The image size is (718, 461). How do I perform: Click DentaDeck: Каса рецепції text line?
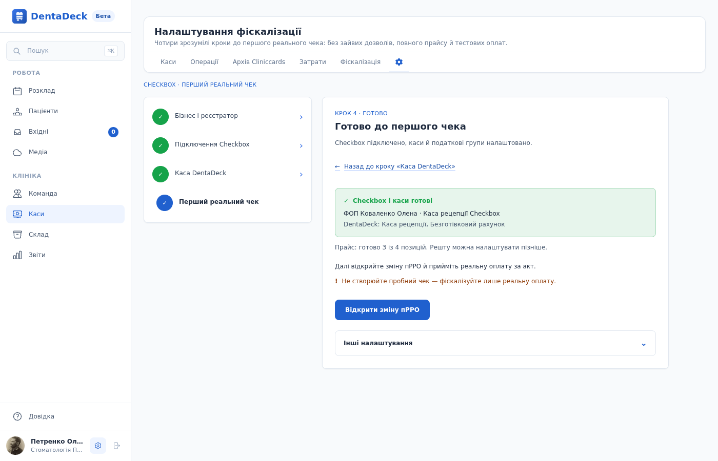(x=424, y=224)
